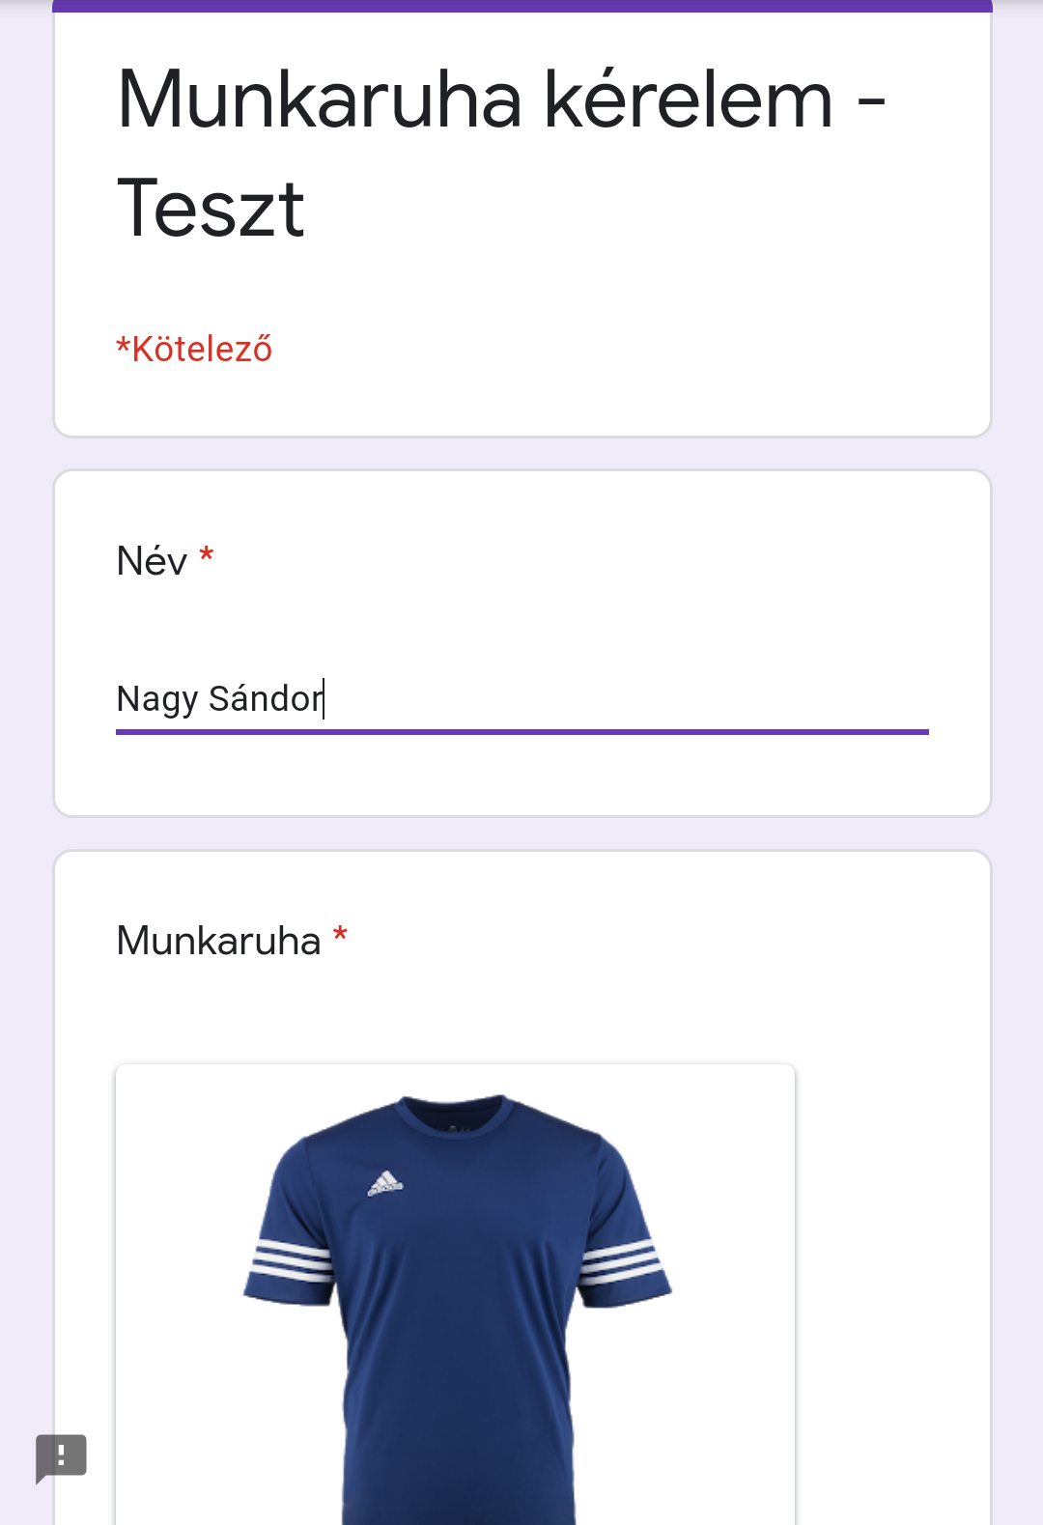Click the red asterisk beside Munkaruha
The height and width of the screenshot is (1525, 1043).
[340, 935]
